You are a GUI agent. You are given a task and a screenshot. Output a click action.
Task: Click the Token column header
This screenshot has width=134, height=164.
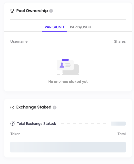pos(16,134)
